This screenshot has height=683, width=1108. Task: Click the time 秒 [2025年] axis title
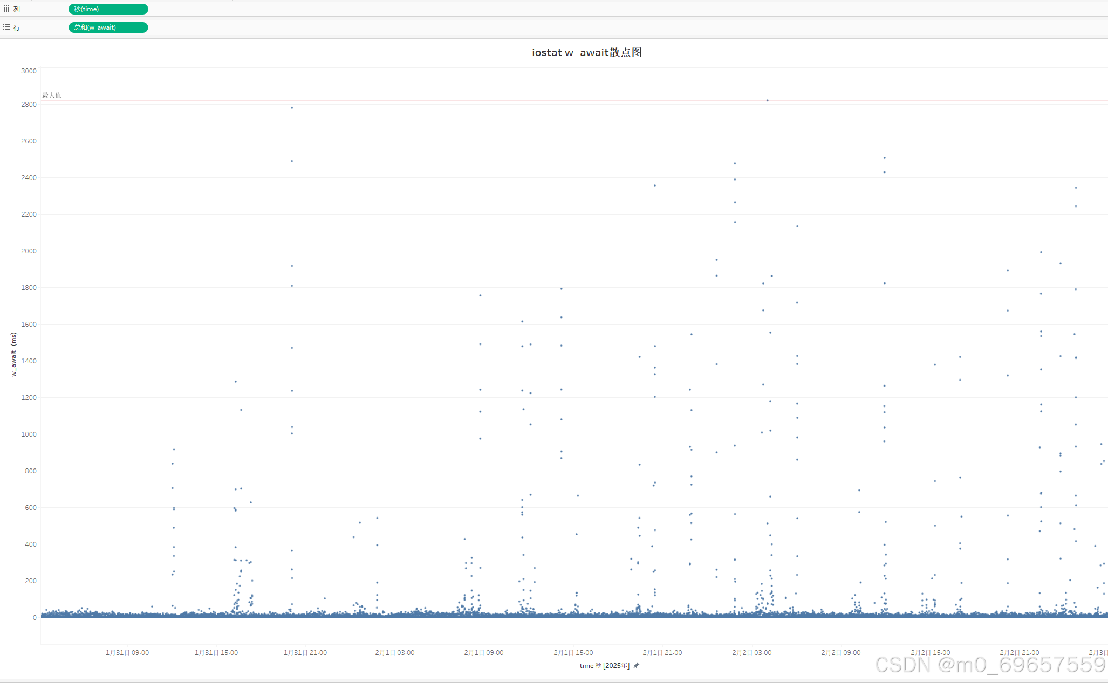pyautogui.click(x=604, y=666)
